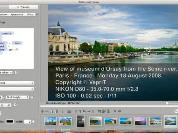178x133 pixels.
Task: Open help next to % of height
Action: (x=32, y=97)
